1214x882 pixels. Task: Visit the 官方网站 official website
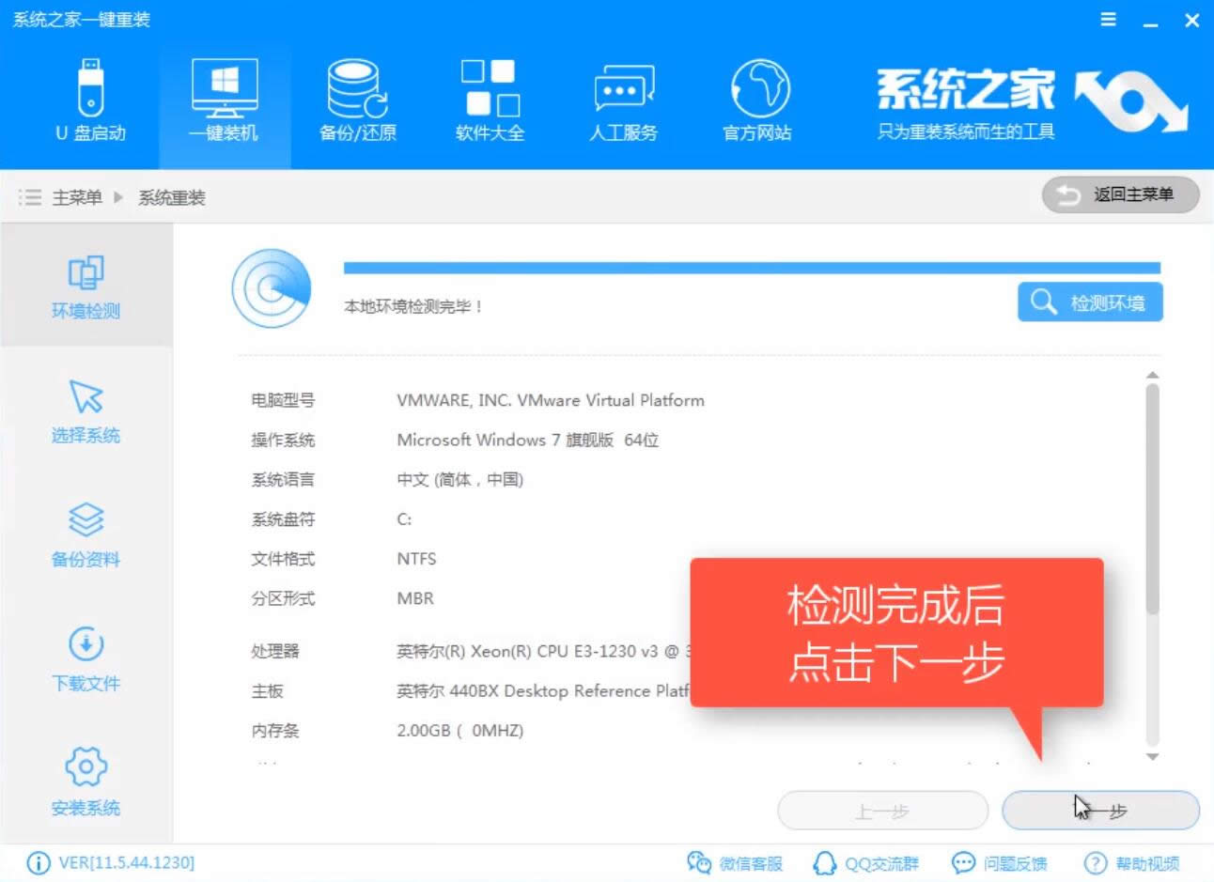(756, 97)
